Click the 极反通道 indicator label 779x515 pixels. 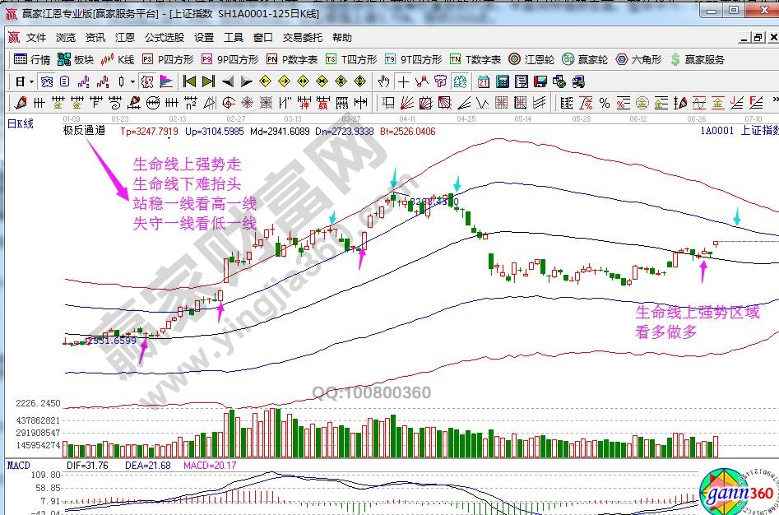click(x=85, y=130)
